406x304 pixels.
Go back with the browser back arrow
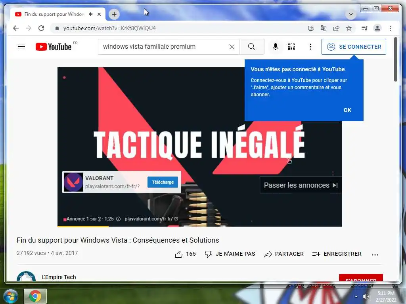pos(16,28)
